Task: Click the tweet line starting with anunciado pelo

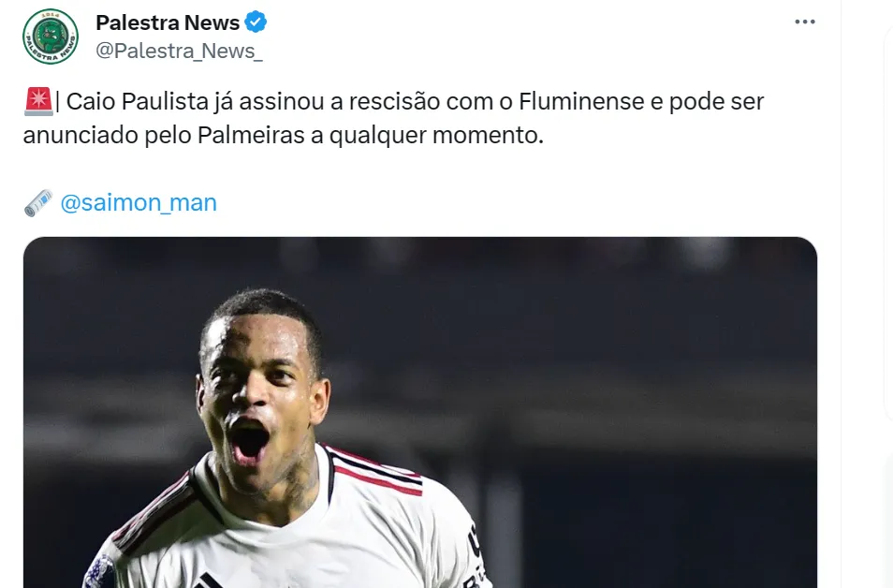Action: point(284,136)
